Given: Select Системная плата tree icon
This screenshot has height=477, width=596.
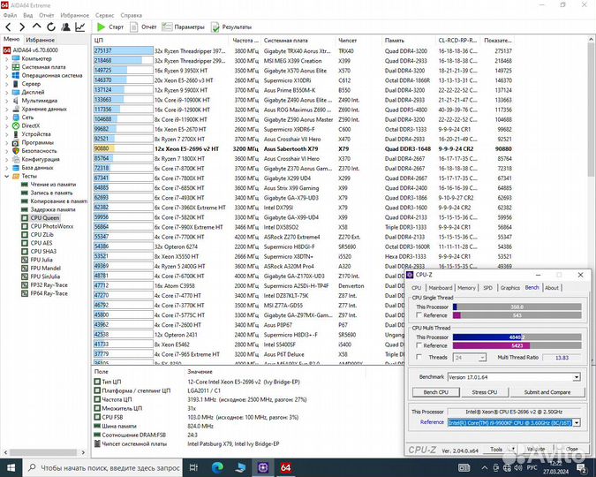Looking at the screenshot, I should 16,67.
